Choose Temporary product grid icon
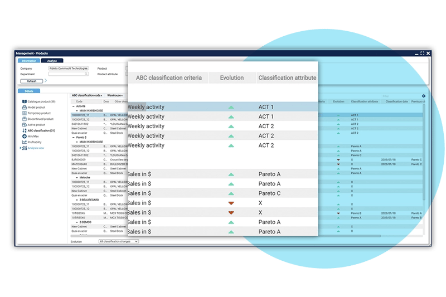 (25, 113)
